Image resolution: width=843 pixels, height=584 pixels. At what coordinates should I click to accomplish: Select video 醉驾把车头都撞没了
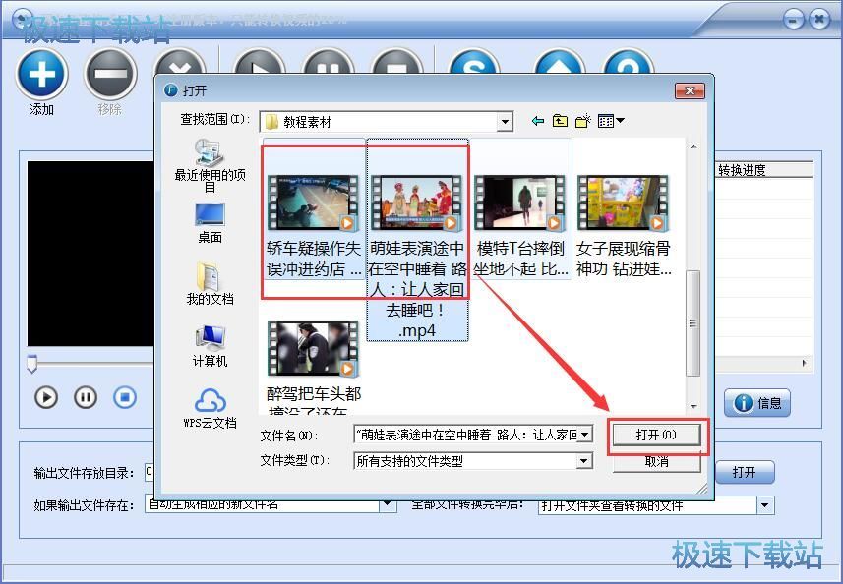[314, 368]
